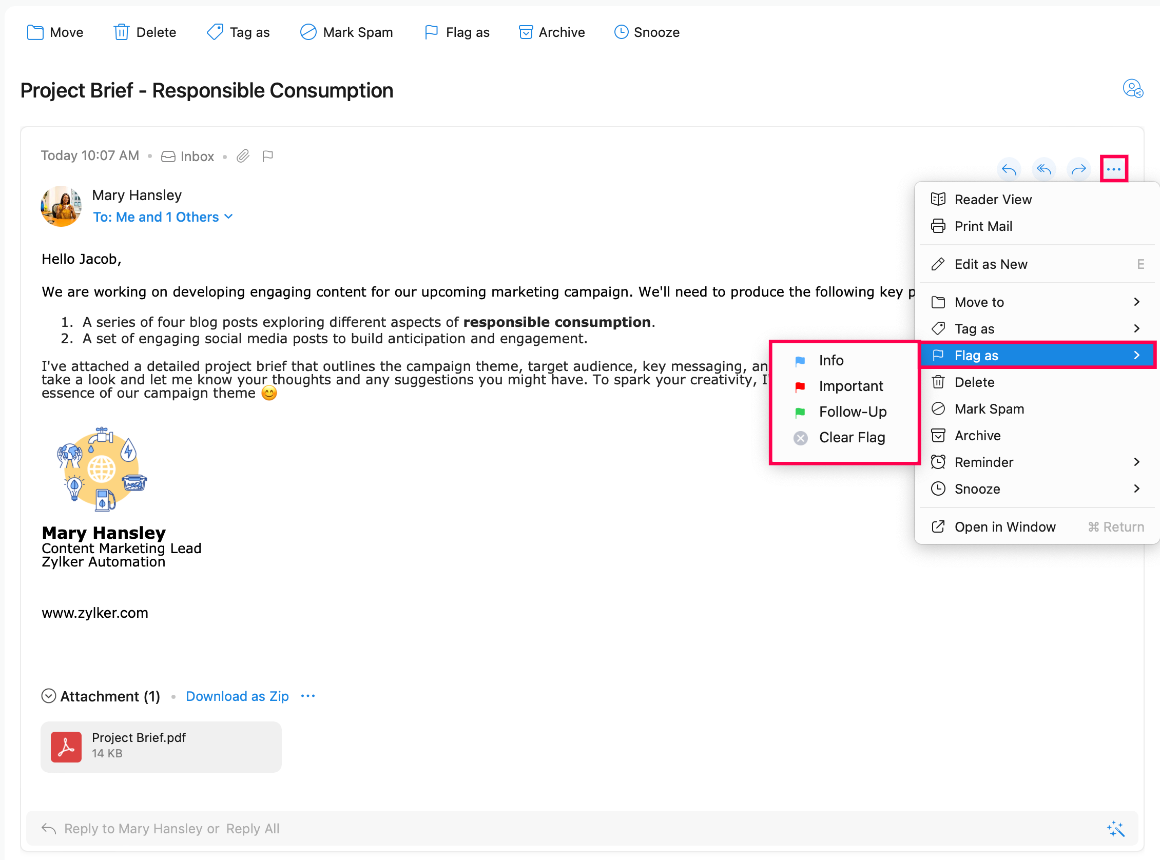
Task: Click the AI sparkle icon in reply bar
Action: coord(1115,828)
